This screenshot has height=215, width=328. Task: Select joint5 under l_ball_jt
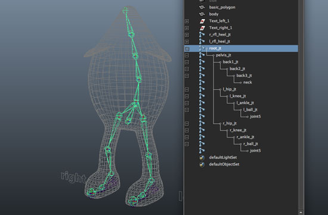click(255, 117)
